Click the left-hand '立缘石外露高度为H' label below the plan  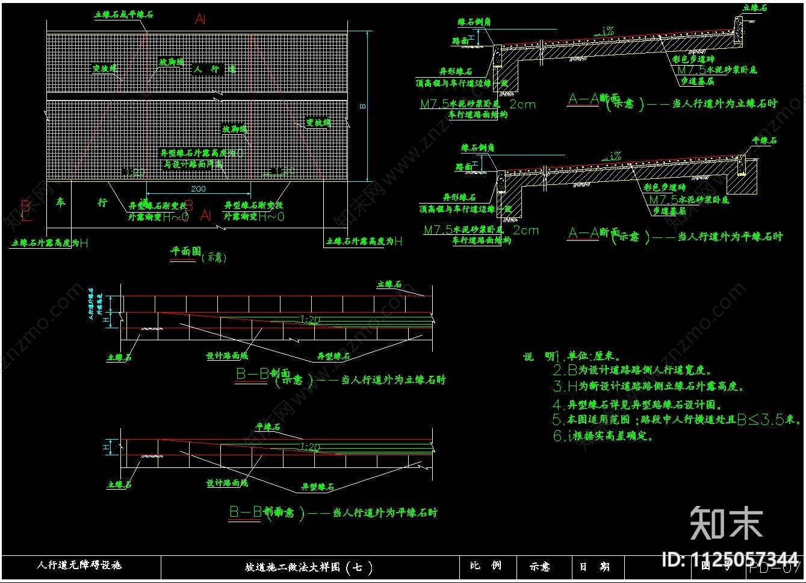point(49,243)
